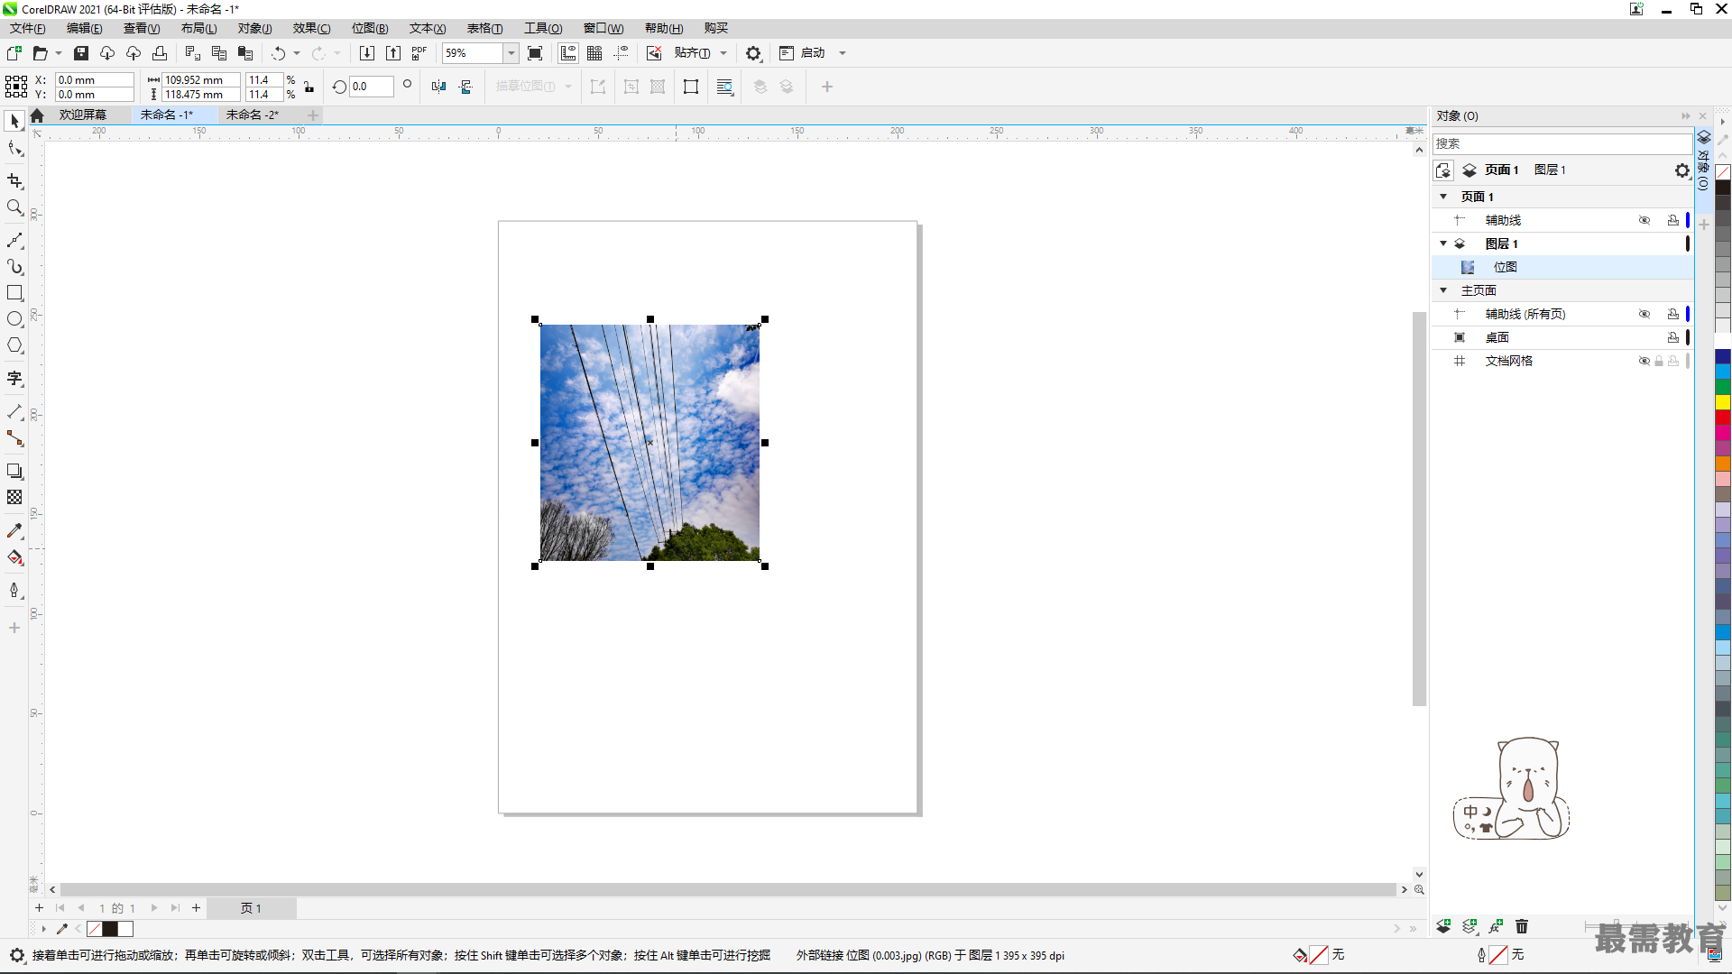The width and height of the screenshot is (1732, 974).
Task: Select the Transparency tool
Action: pyautogui.click(x=14, y=498)
